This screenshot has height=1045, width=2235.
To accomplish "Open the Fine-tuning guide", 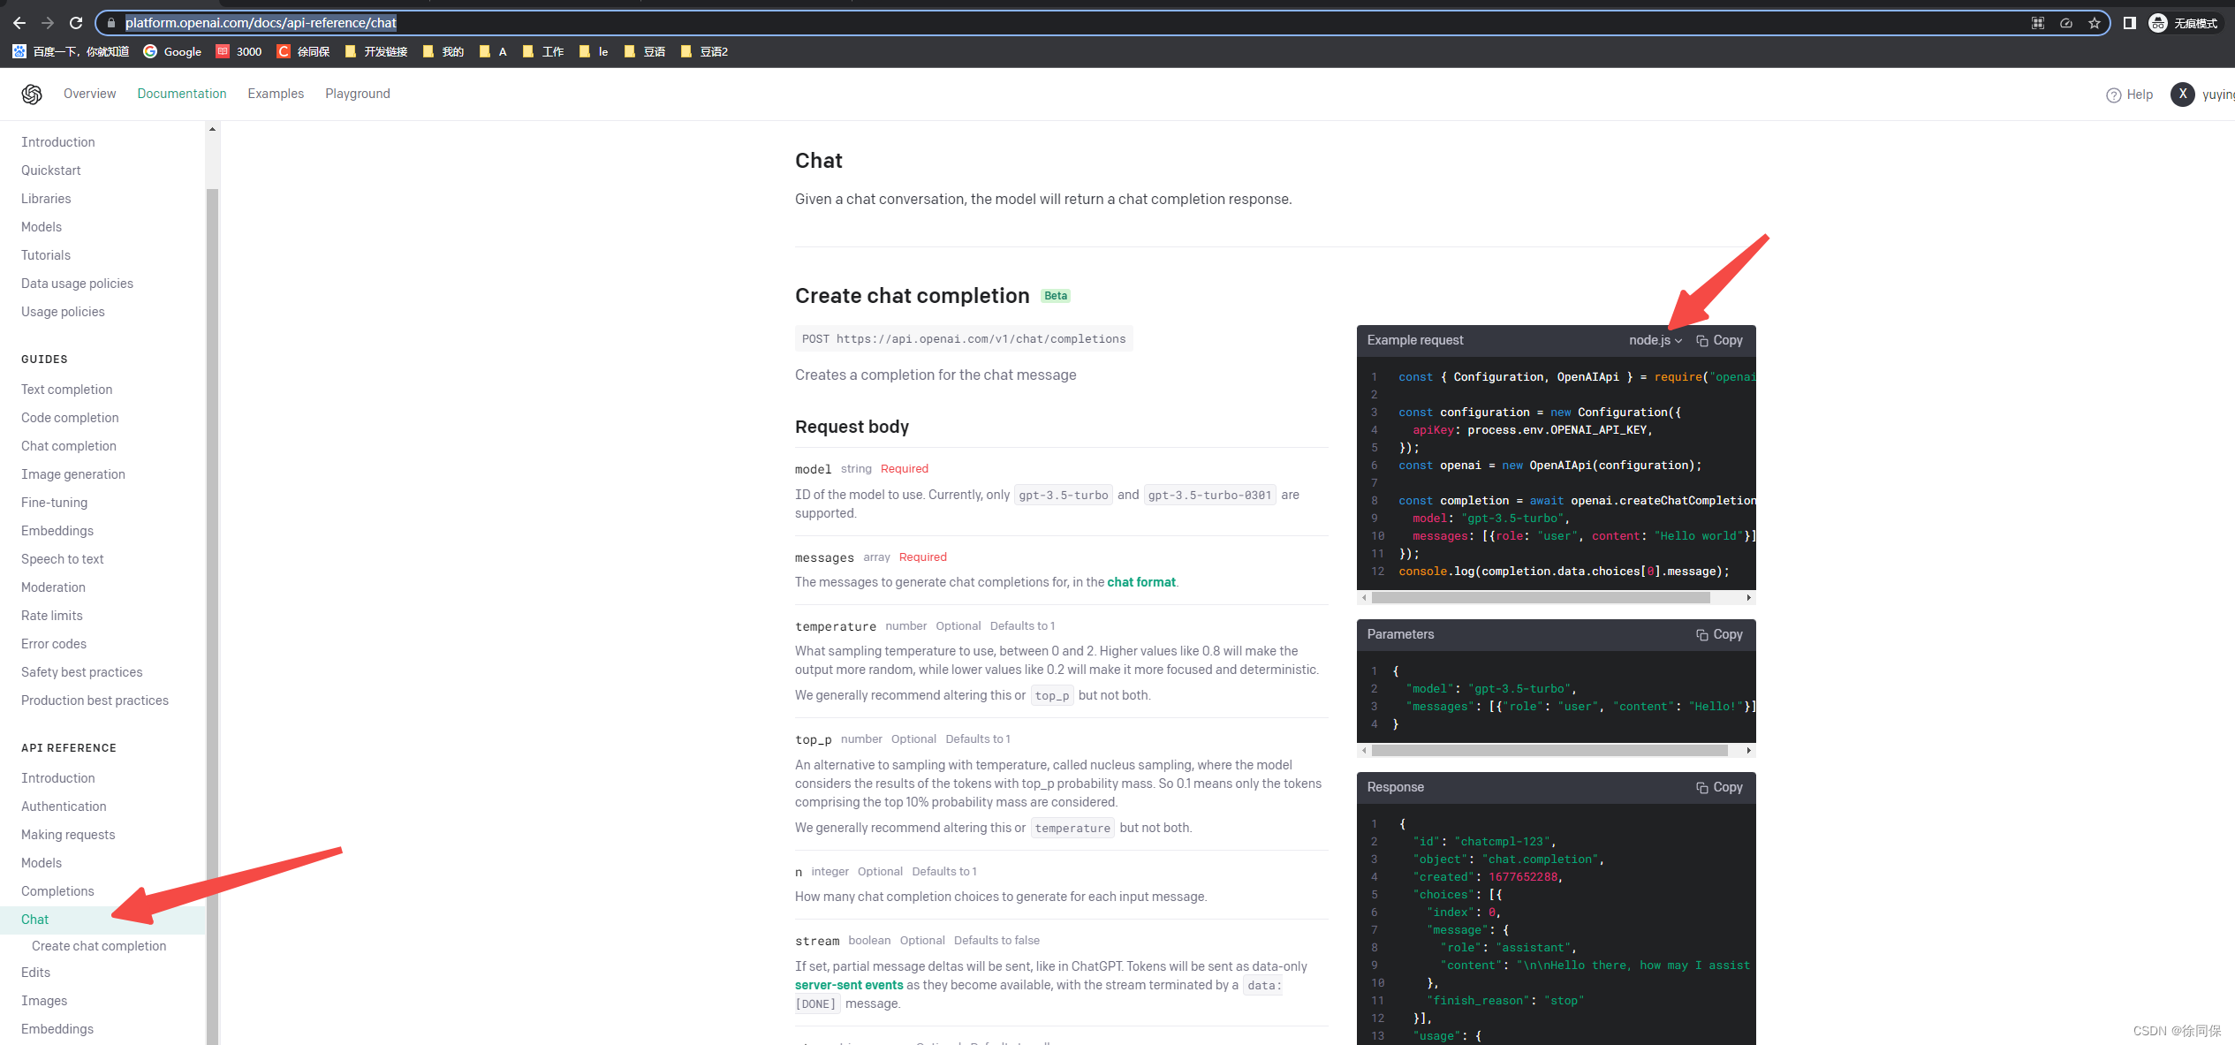I will pos(55,503).
